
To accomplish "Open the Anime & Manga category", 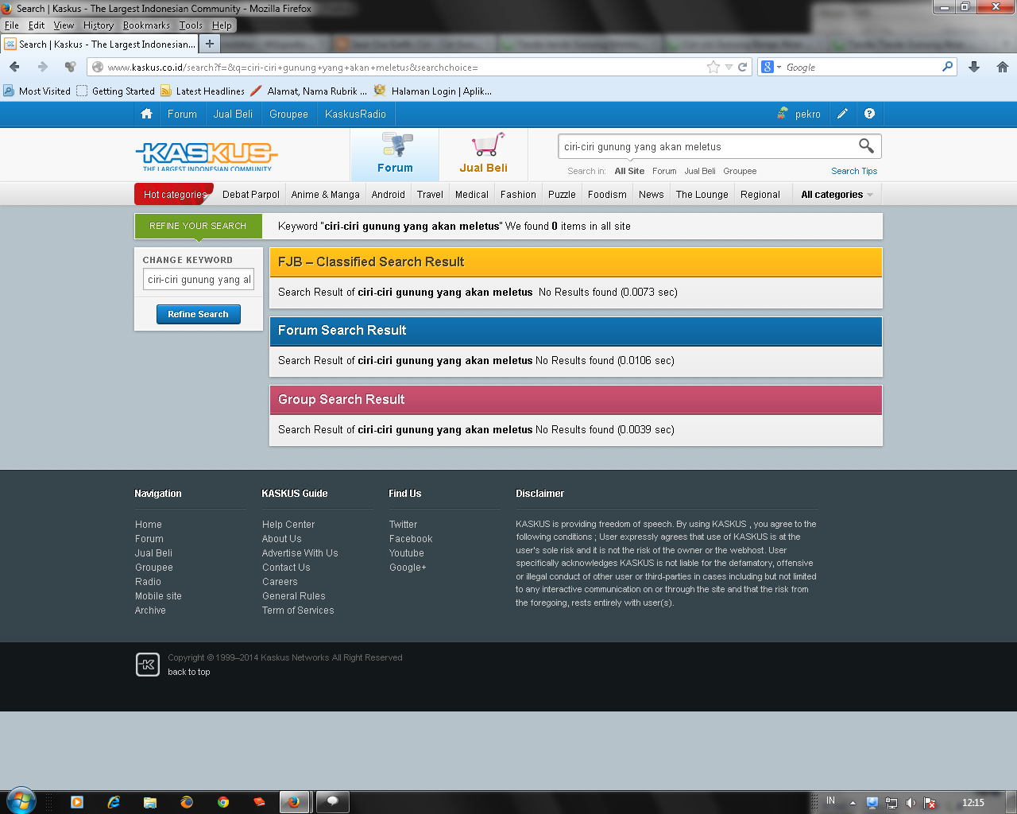I will (x=325, y=194).
